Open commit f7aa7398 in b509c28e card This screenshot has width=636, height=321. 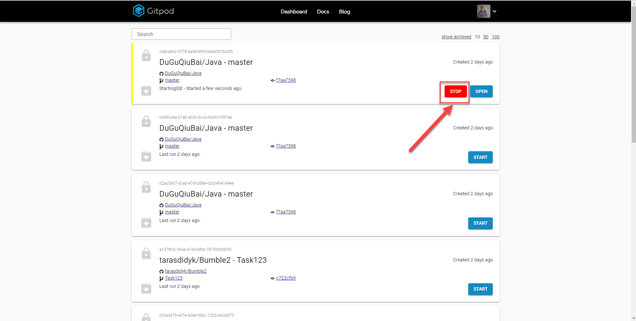286,146
